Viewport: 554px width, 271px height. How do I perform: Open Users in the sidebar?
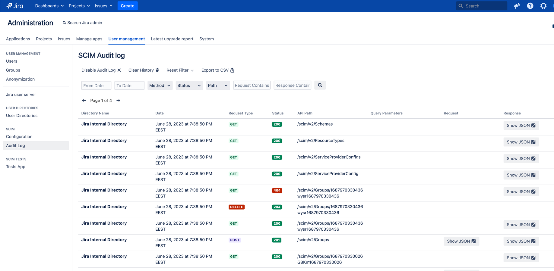12,61
